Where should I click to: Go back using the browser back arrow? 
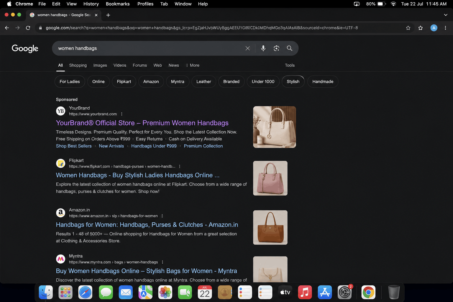[x=7, y=28]
